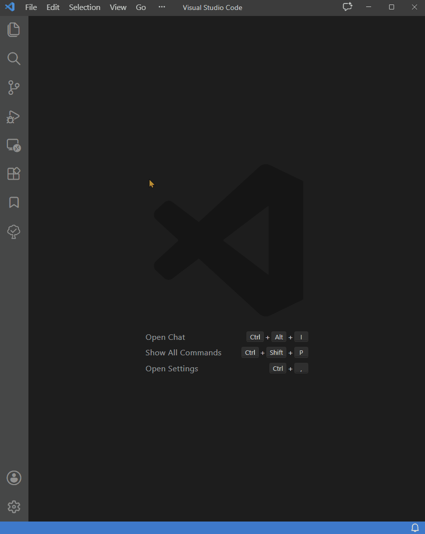
Task: Open the Go menu
Action: [141, 7]
